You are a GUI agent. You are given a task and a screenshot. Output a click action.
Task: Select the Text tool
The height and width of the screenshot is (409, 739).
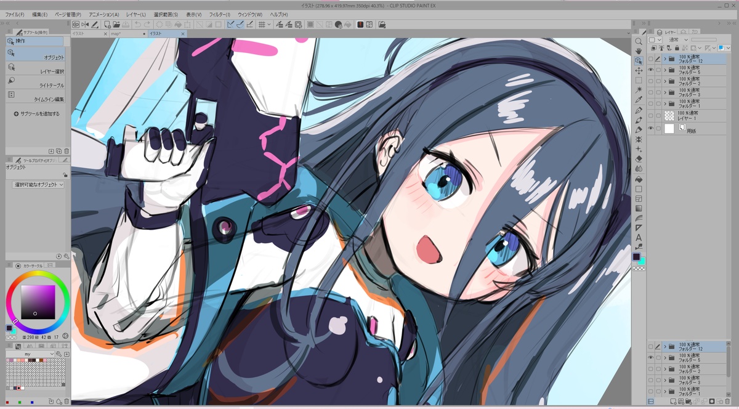pyautogui.click(x=639, y=237)
